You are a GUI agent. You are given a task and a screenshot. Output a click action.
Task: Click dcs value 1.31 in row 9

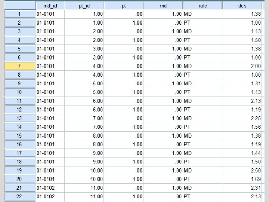[242, 83]
